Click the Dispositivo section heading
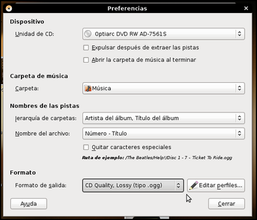Screen dimensions: 257x220 point(27,21)
